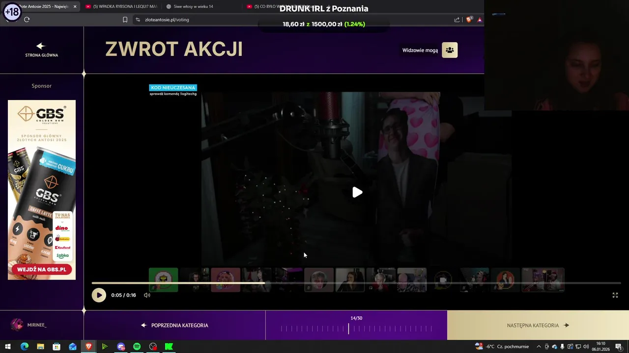Click the MIRINEE_ avatar icon

click(x=17, y=325)
